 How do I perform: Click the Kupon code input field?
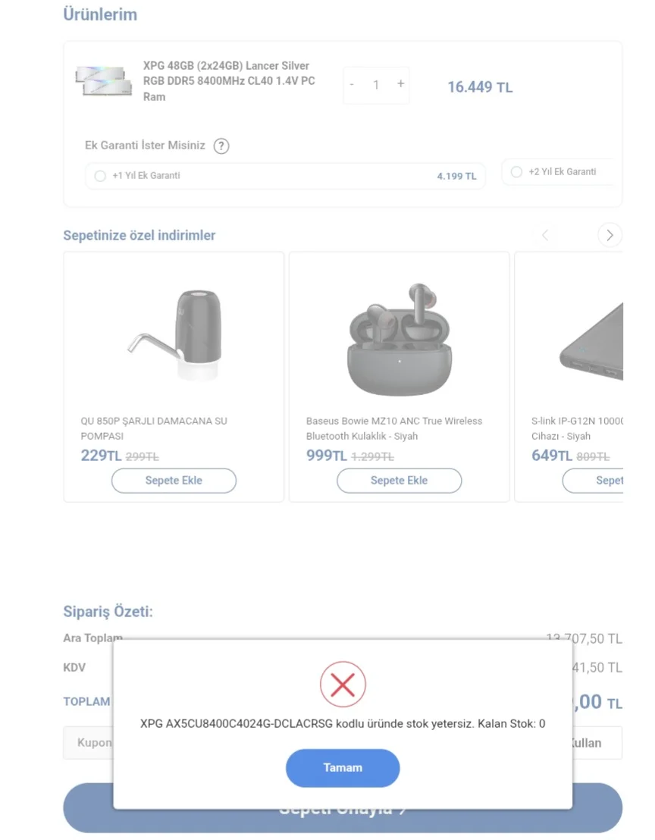pos(89,743)
